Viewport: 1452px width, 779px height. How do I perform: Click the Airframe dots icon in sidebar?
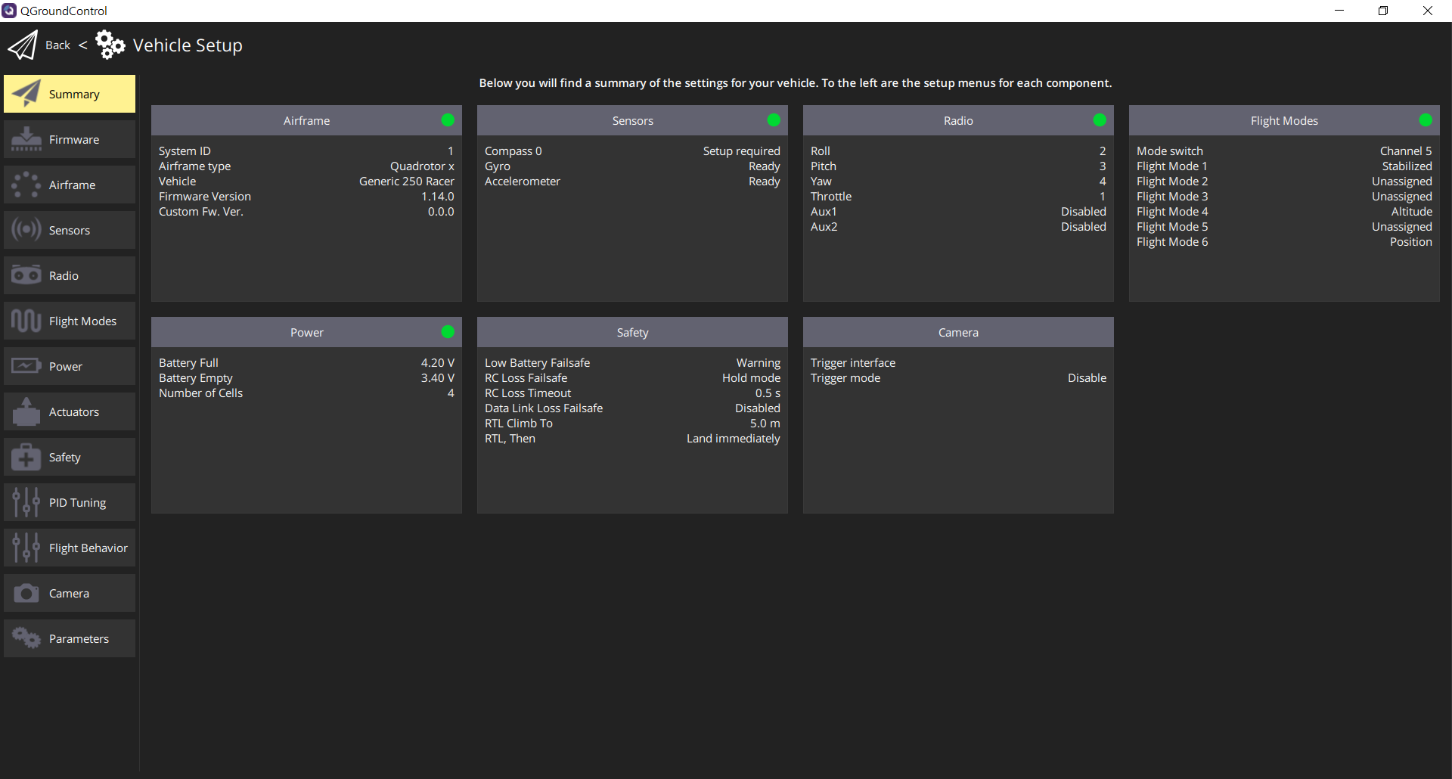[x=26, y=185]
